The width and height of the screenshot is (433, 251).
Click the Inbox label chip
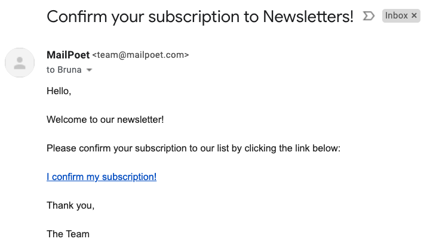coord(401,16)
